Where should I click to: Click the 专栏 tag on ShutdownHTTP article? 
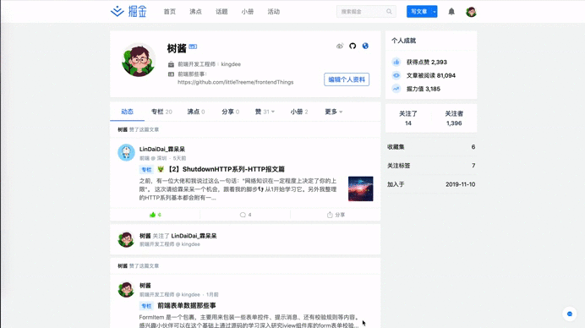[x=146, y=169]
